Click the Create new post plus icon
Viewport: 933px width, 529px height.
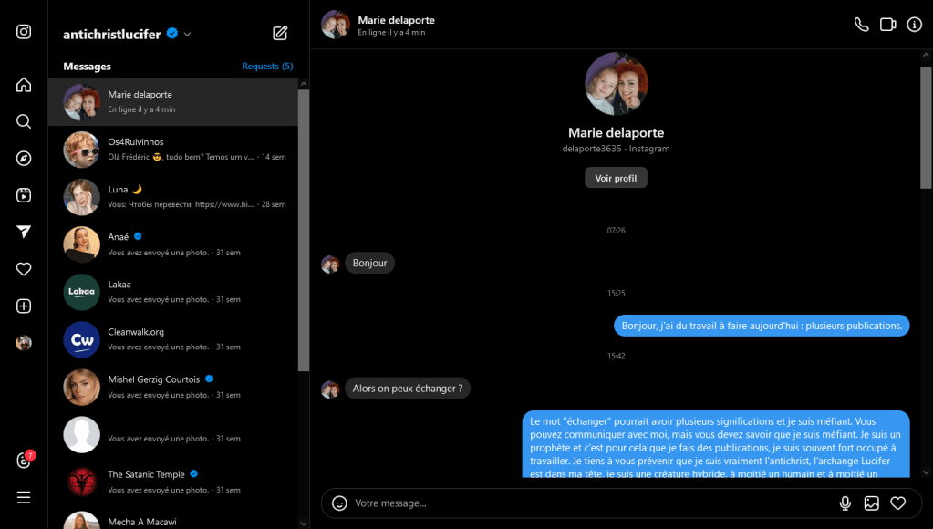[24, 306]
